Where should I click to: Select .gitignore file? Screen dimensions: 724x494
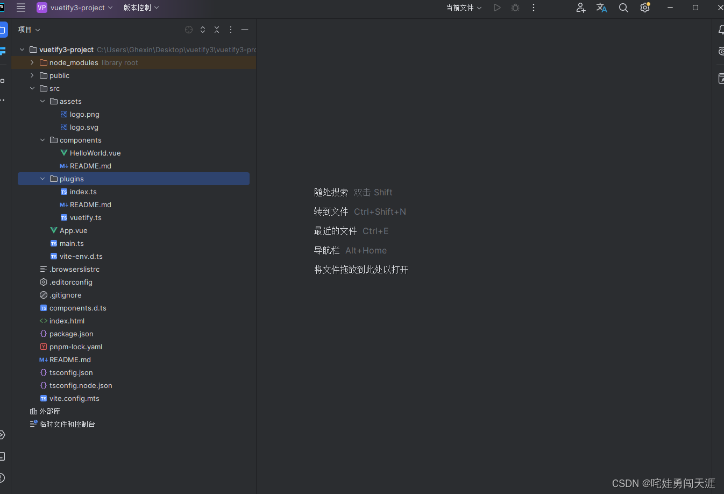(66, 295)
